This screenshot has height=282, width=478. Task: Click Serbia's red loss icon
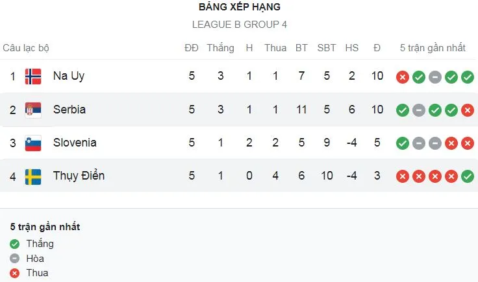[468, 110]
